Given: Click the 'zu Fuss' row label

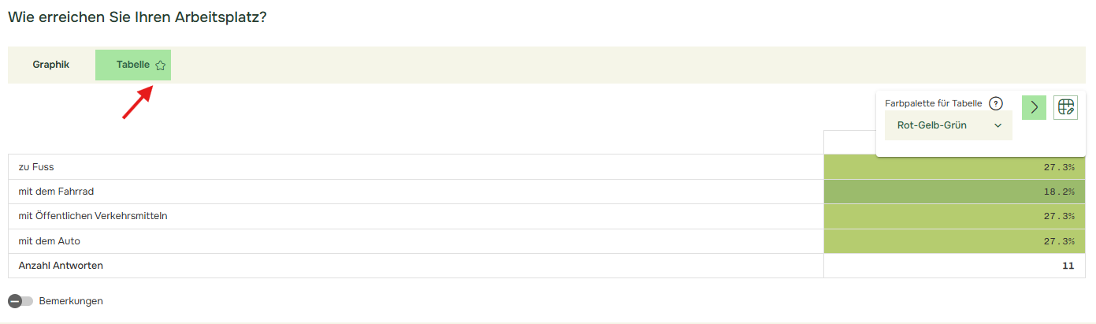Looking at the screenshot, I should coord(36,167).
